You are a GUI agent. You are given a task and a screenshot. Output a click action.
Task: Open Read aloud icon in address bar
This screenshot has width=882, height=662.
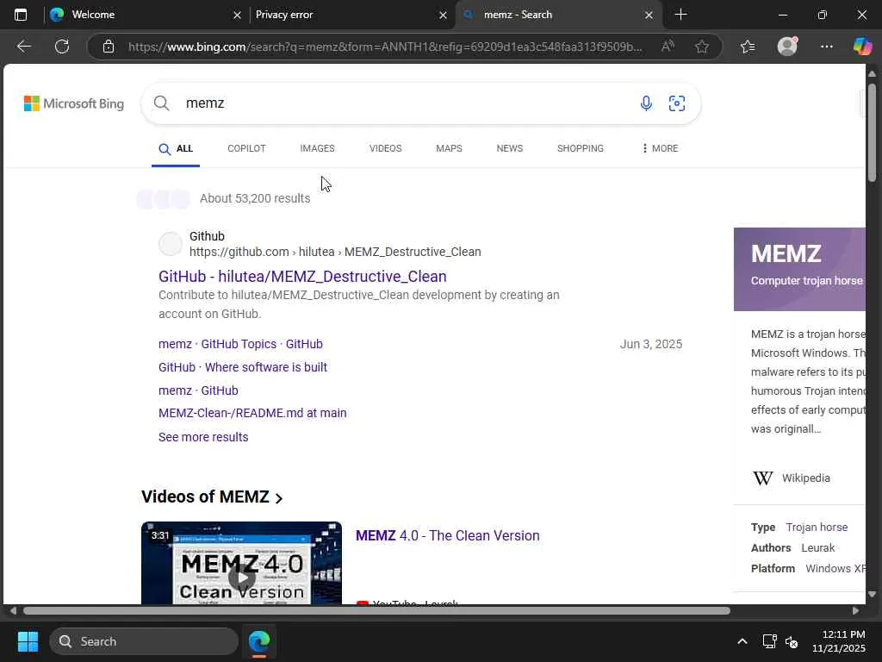point(668,47)
